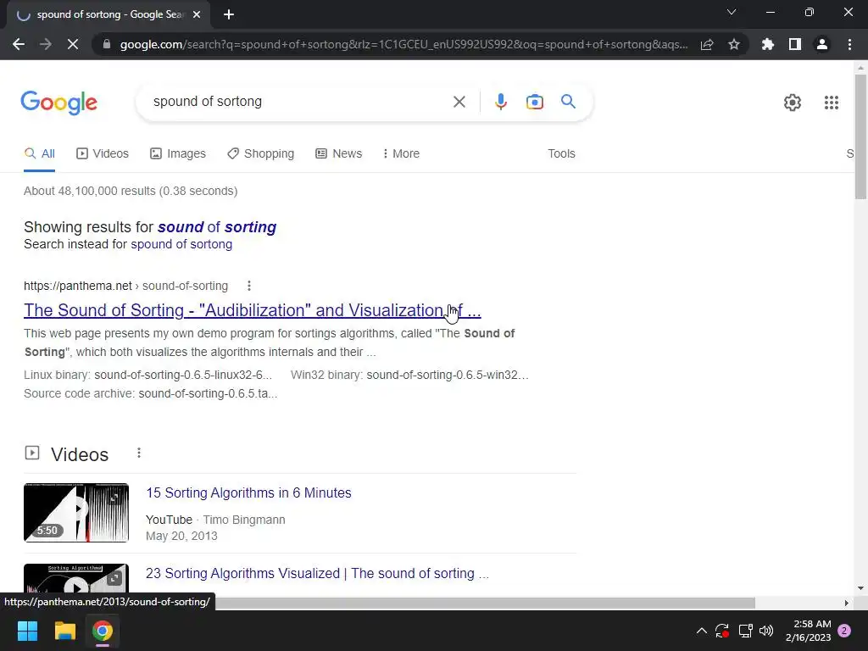Open the tab search dropdown arrow
The width and height of the screenshot is (868, 651).
coord(732,12)
